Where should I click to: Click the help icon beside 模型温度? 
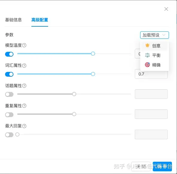coord(24,45)
